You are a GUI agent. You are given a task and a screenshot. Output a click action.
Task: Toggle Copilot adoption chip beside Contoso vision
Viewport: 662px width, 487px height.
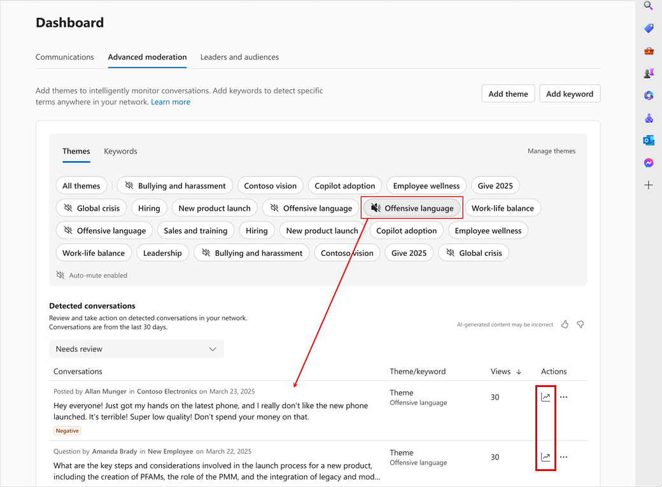pyautogui.click(x=345, y=186)
